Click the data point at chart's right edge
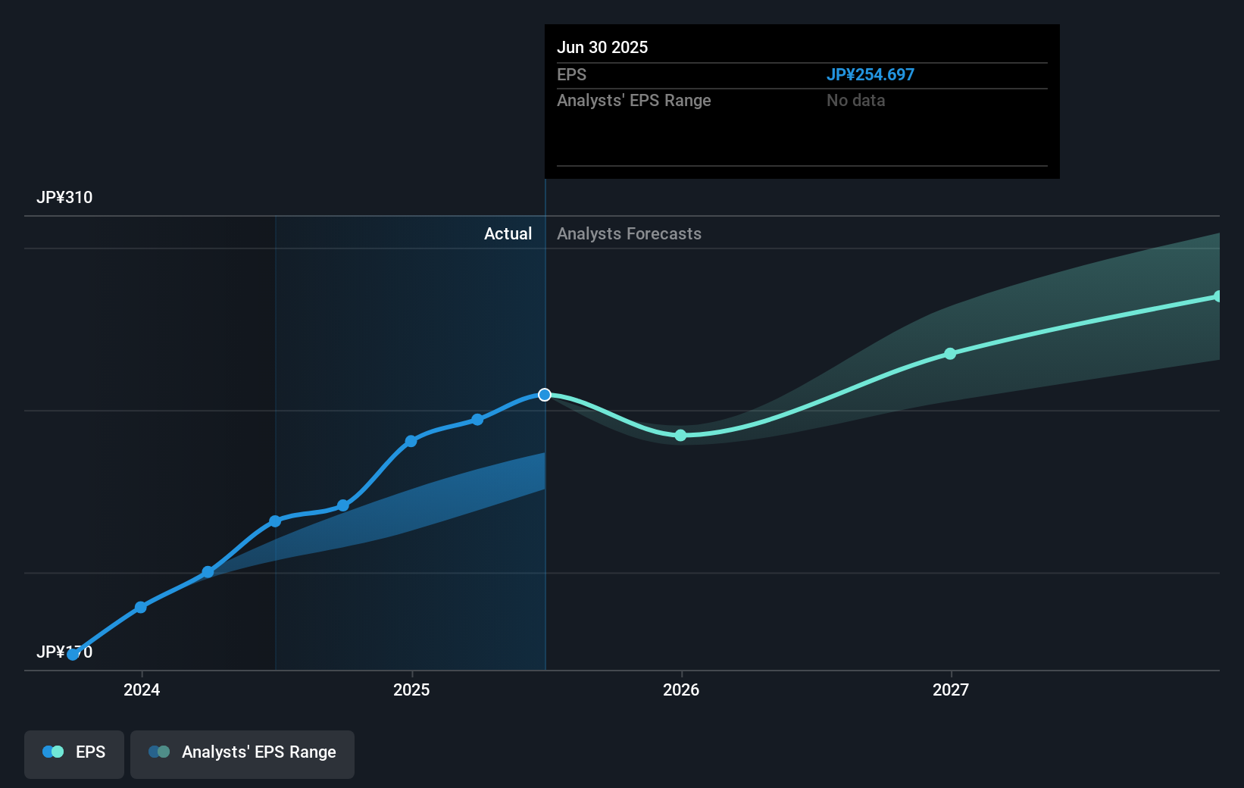This screenshot has height=788, width=1244. [1217, 295]
